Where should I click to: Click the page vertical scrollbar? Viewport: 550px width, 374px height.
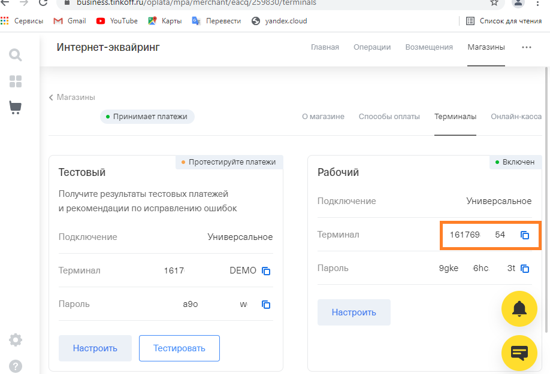coord(546,200)
